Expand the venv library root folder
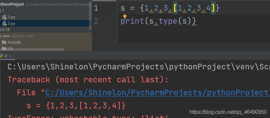270x118 pixels. click(6, 36)
